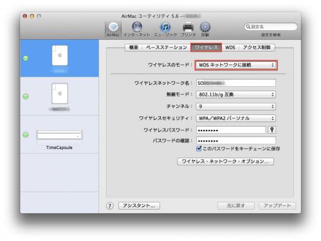Open the Internet globe settings pane
This screenshot has width=321, height=241.
pos(137,29)
